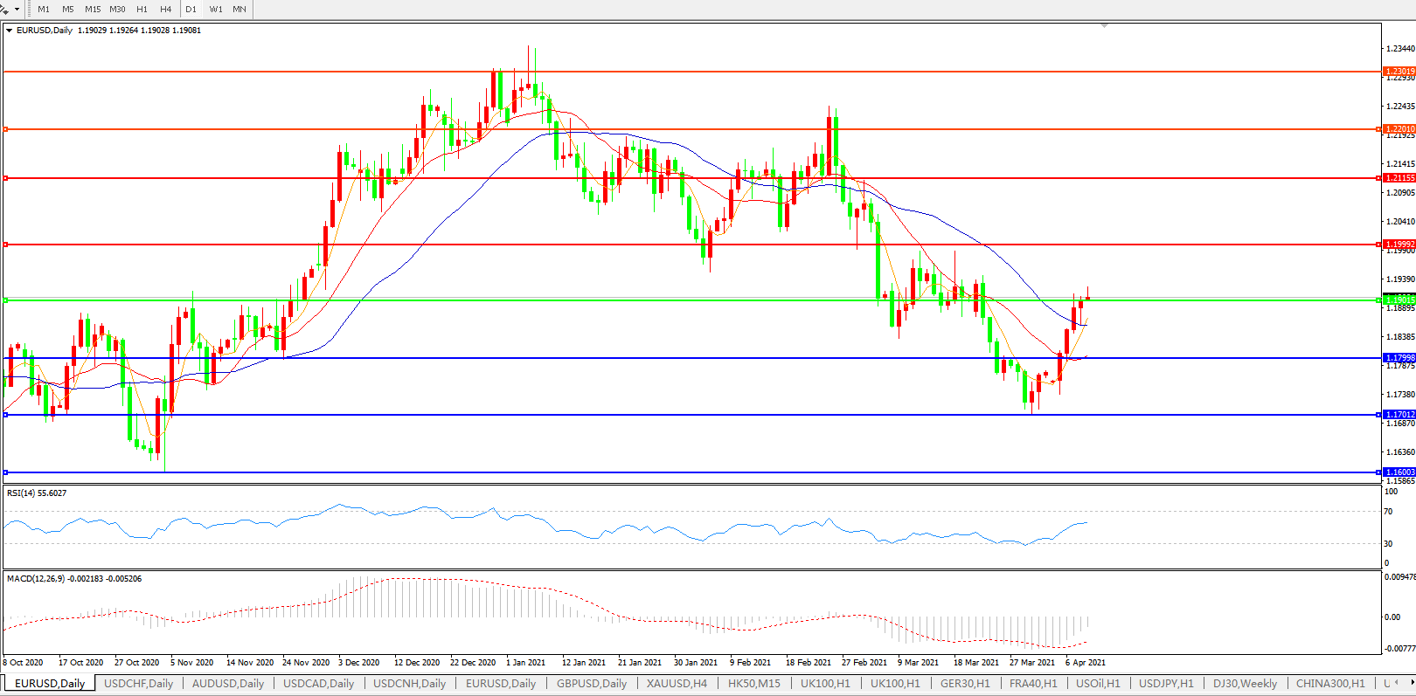Activate the MN monthly timeframe

click(x=239, y=10)
